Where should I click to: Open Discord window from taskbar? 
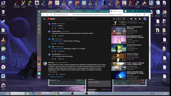pos(49,94)
